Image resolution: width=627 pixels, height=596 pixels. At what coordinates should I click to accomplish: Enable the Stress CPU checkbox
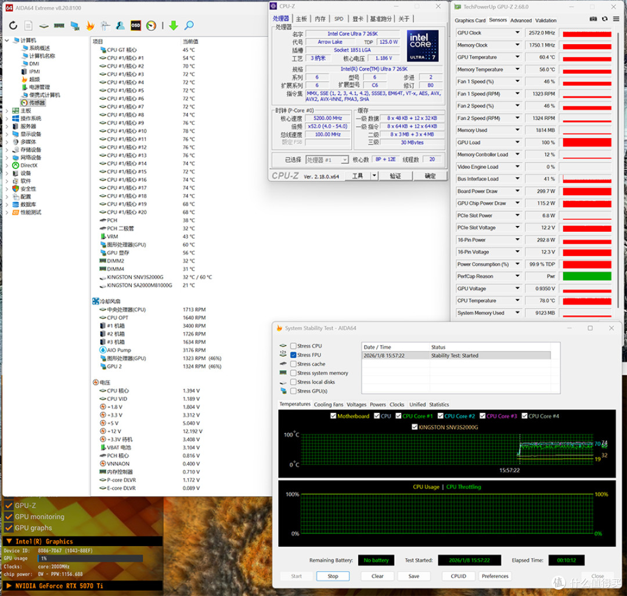293,346
